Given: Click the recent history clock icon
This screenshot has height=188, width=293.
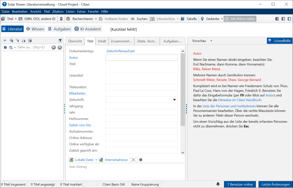Looking at the screenshot, I should [11, 47].
